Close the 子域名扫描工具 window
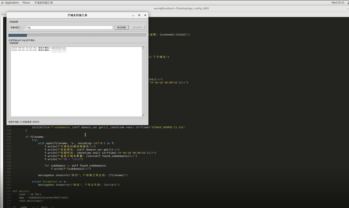This screenshot has height=208, width=349. (145, 15)
